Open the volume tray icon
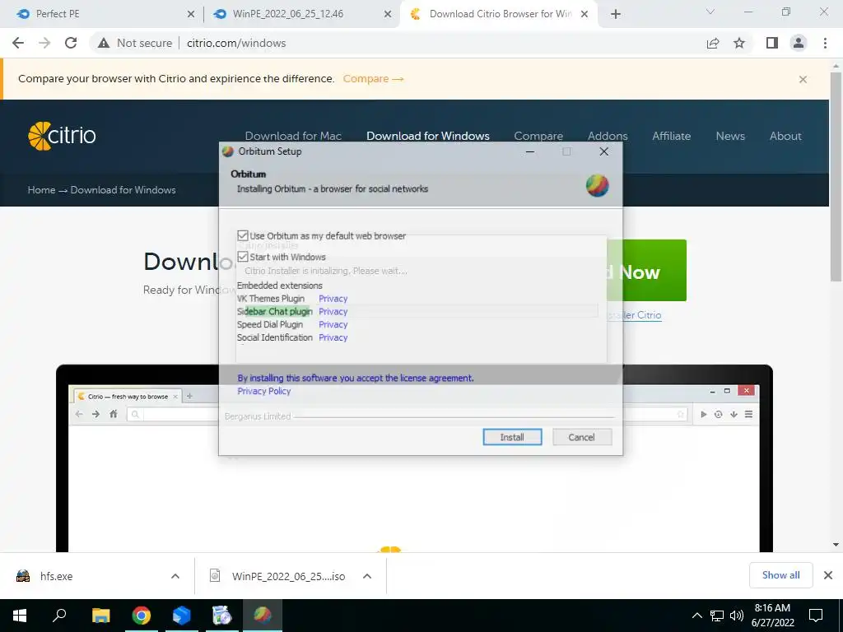 click(737, 616)
